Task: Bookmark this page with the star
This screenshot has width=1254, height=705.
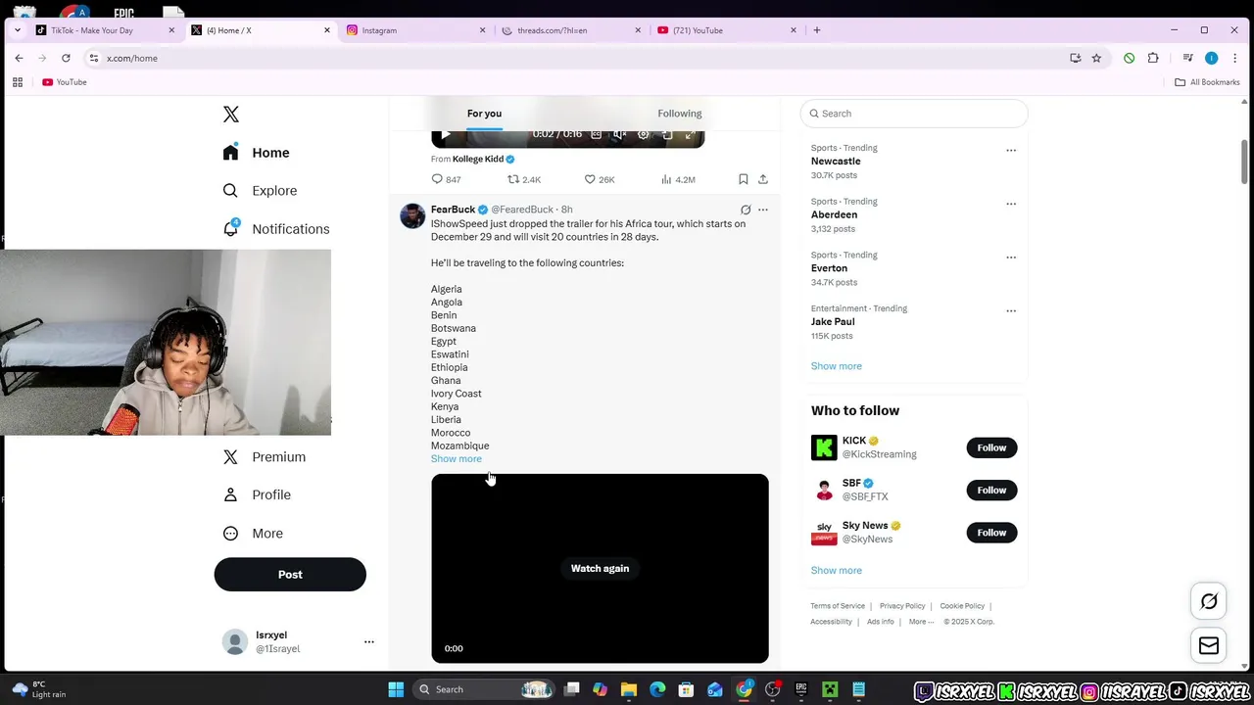Action: pos(1096,58)
